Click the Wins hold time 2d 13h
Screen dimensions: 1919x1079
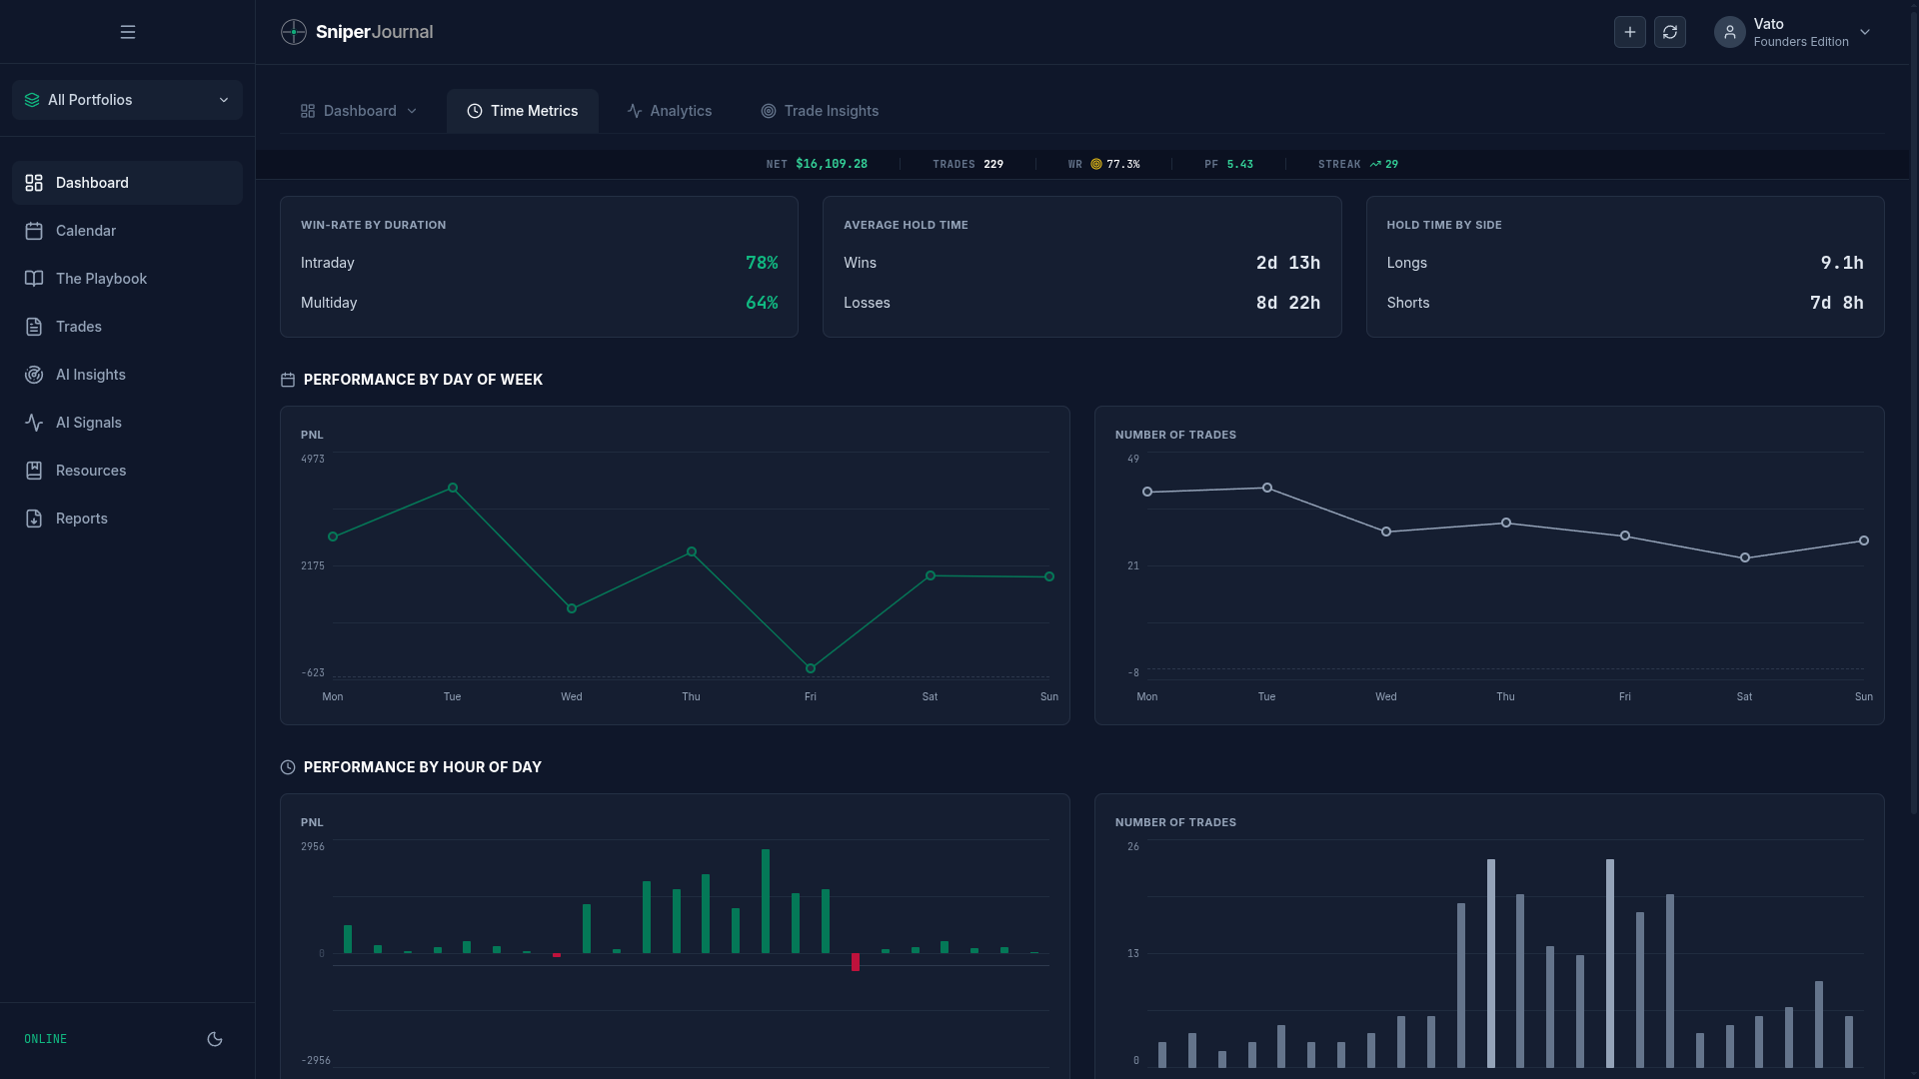[x=1288, y=263]
